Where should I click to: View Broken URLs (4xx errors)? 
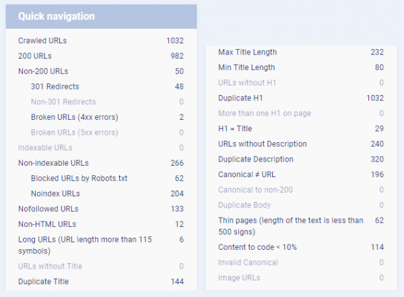pos(74,117)
